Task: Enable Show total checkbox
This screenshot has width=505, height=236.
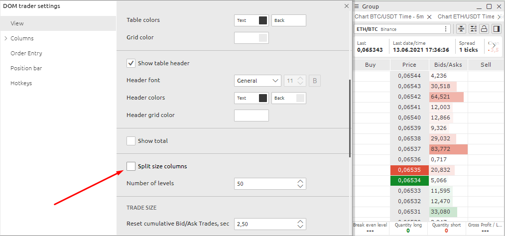Action: (131, 141)
